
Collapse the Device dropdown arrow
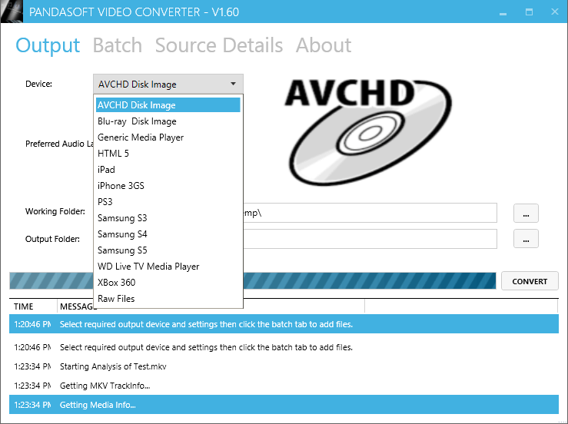pyautogui.click(x=234, y=84)
